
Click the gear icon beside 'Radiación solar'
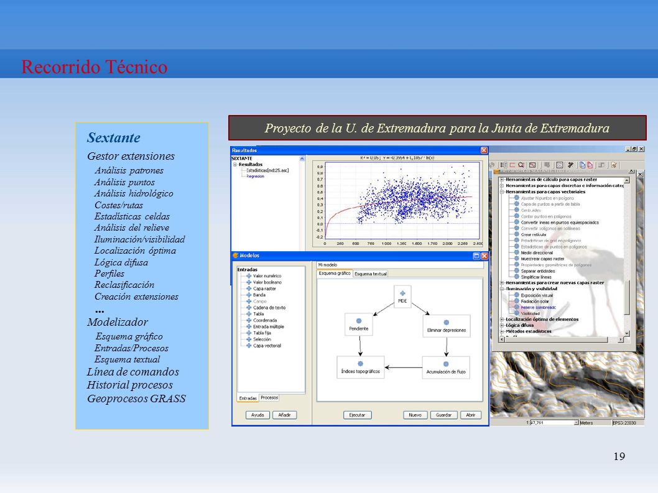tap(517, 301)
